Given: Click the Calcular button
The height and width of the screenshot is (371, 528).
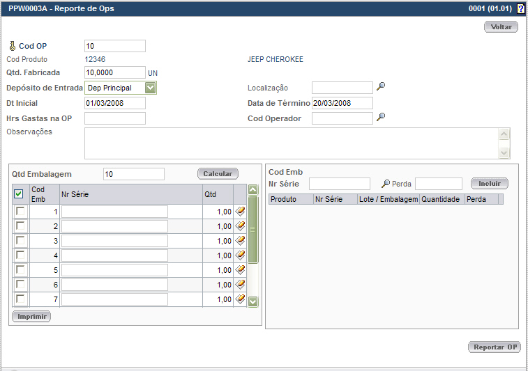Looking at the screenshot, I should 218,173.
